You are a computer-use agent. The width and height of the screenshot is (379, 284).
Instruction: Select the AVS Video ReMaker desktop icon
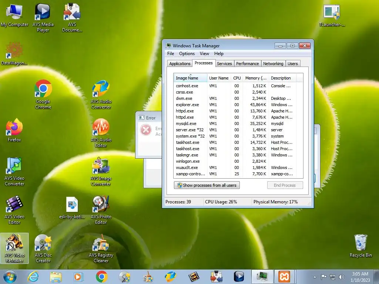tap(14, 248)
